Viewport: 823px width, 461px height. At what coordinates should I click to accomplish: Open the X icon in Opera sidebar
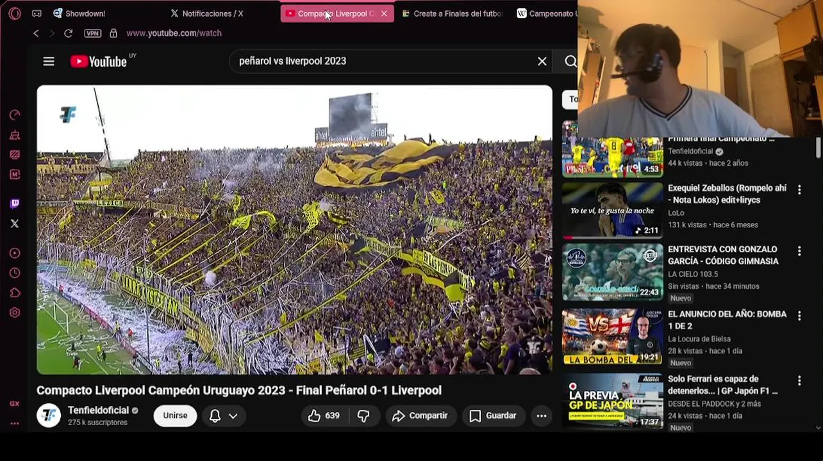coord(15,223)
